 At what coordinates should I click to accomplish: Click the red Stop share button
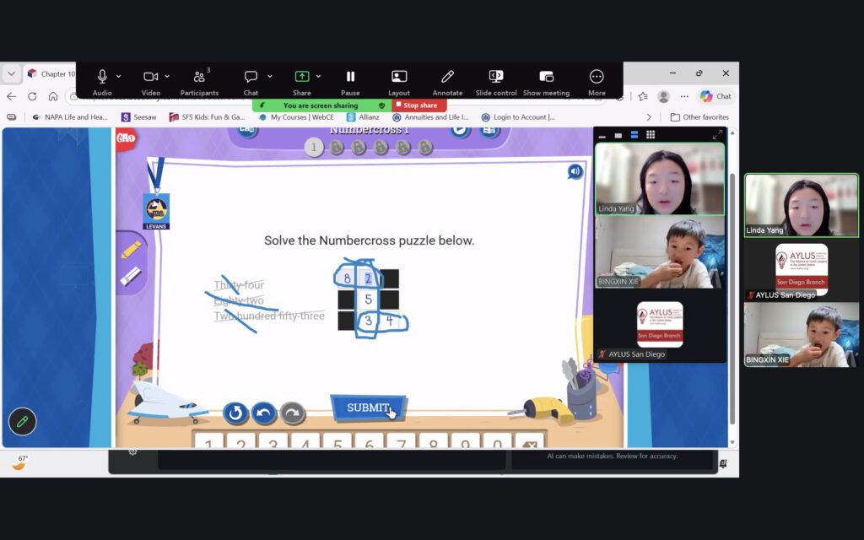coord(419,105)
